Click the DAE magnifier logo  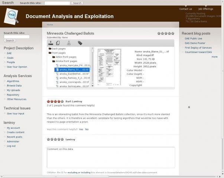[x=12, y=16]
